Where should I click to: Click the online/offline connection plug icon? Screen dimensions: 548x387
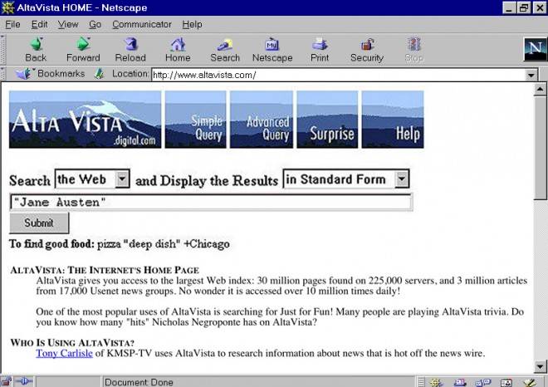pos(24,382)
